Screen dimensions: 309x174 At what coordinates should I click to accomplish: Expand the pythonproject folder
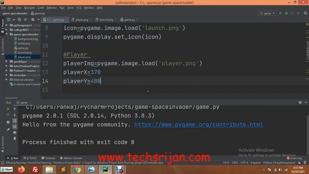[x=6, y=25]
